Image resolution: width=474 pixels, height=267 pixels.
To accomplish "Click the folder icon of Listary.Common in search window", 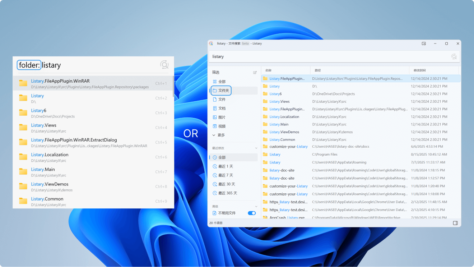I will [x=265, y=139].
